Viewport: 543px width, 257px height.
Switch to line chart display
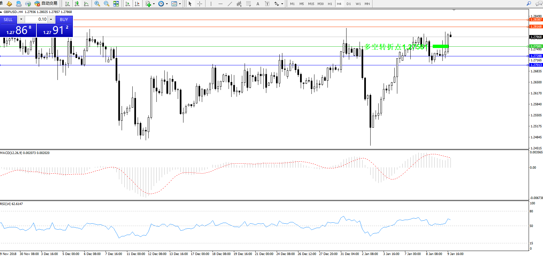coord(86,4)
